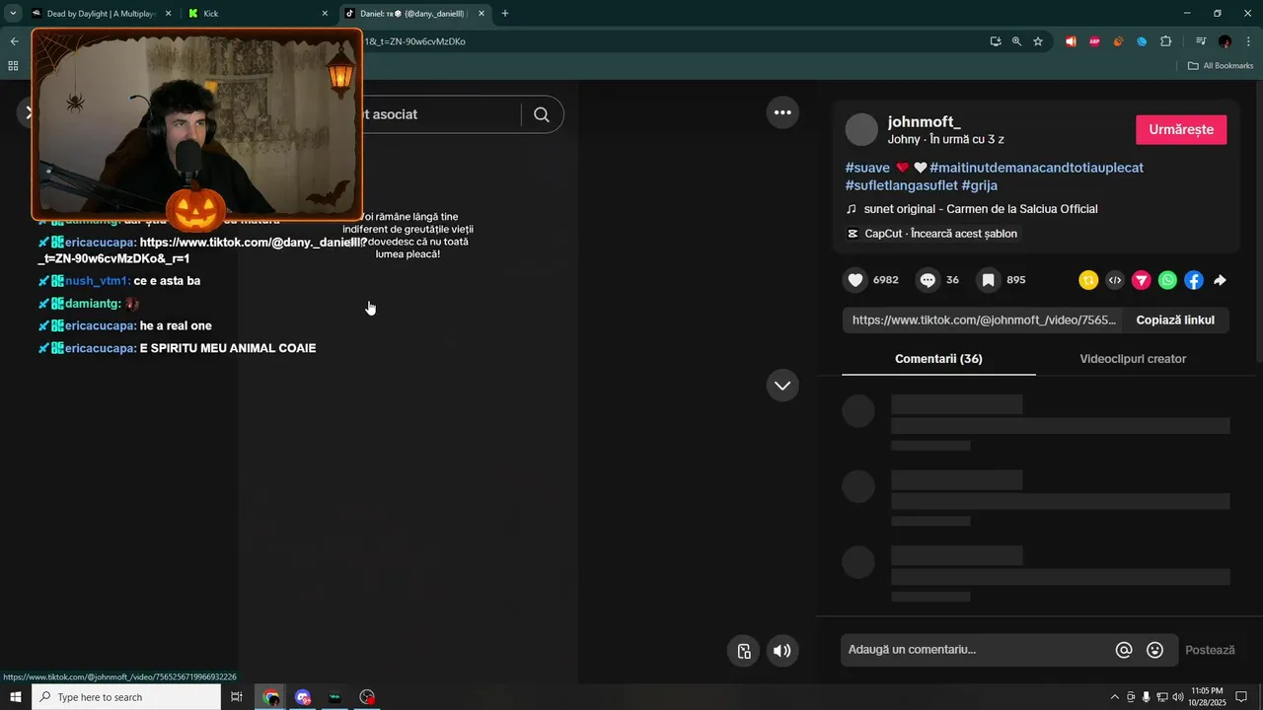The image size is (1263, 710).
Task: Share the video to WhatsApp
Action: coord(1167,280)
